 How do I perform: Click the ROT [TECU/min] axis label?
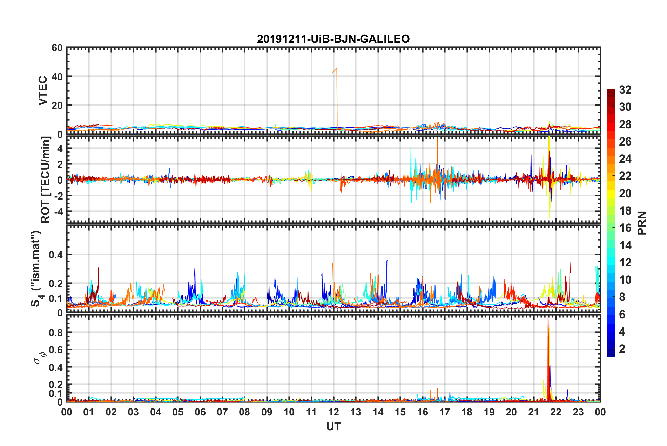click(46, 180)
